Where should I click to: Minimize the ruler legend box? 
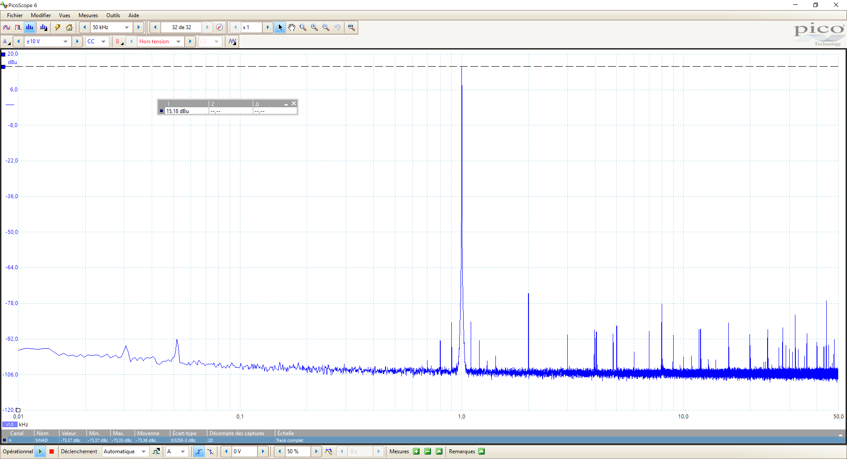(286, 104)
